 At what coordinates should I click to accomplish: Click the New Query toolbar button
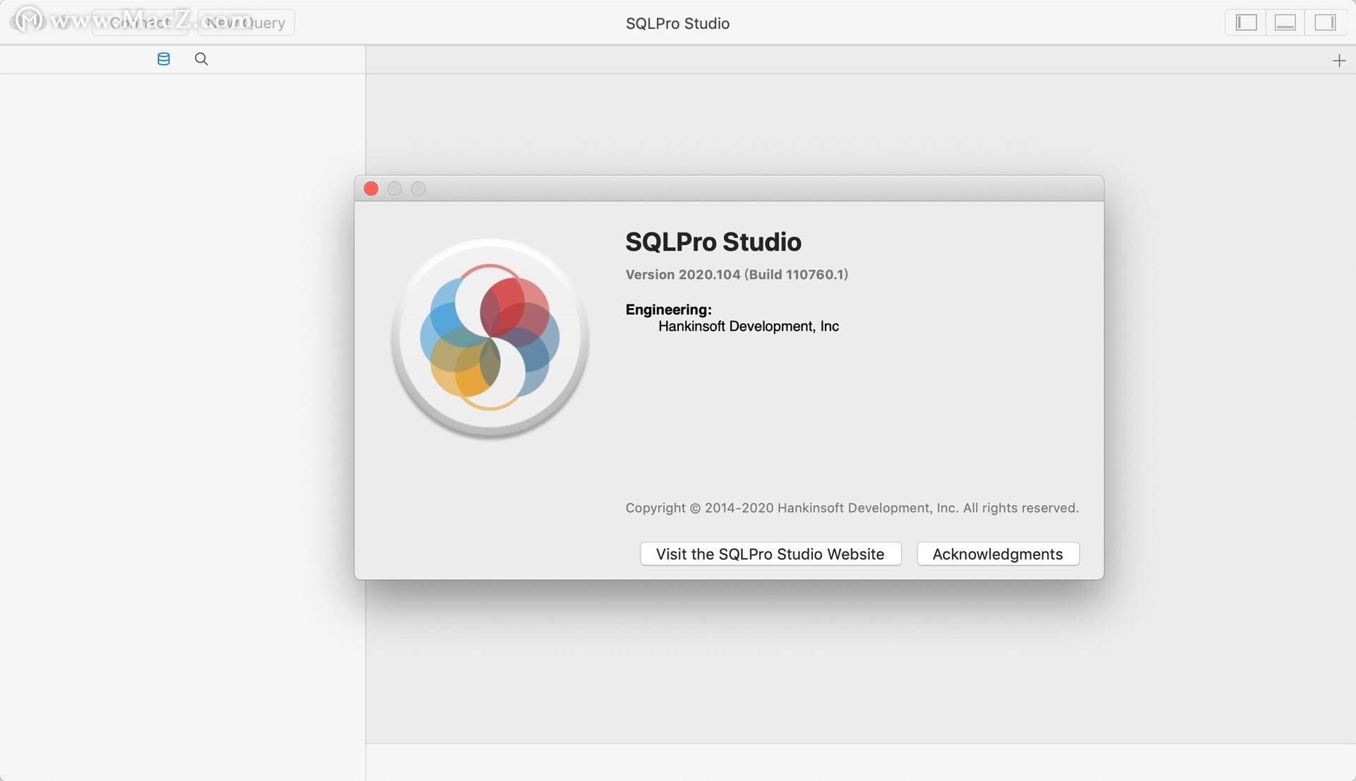[246, 23]
